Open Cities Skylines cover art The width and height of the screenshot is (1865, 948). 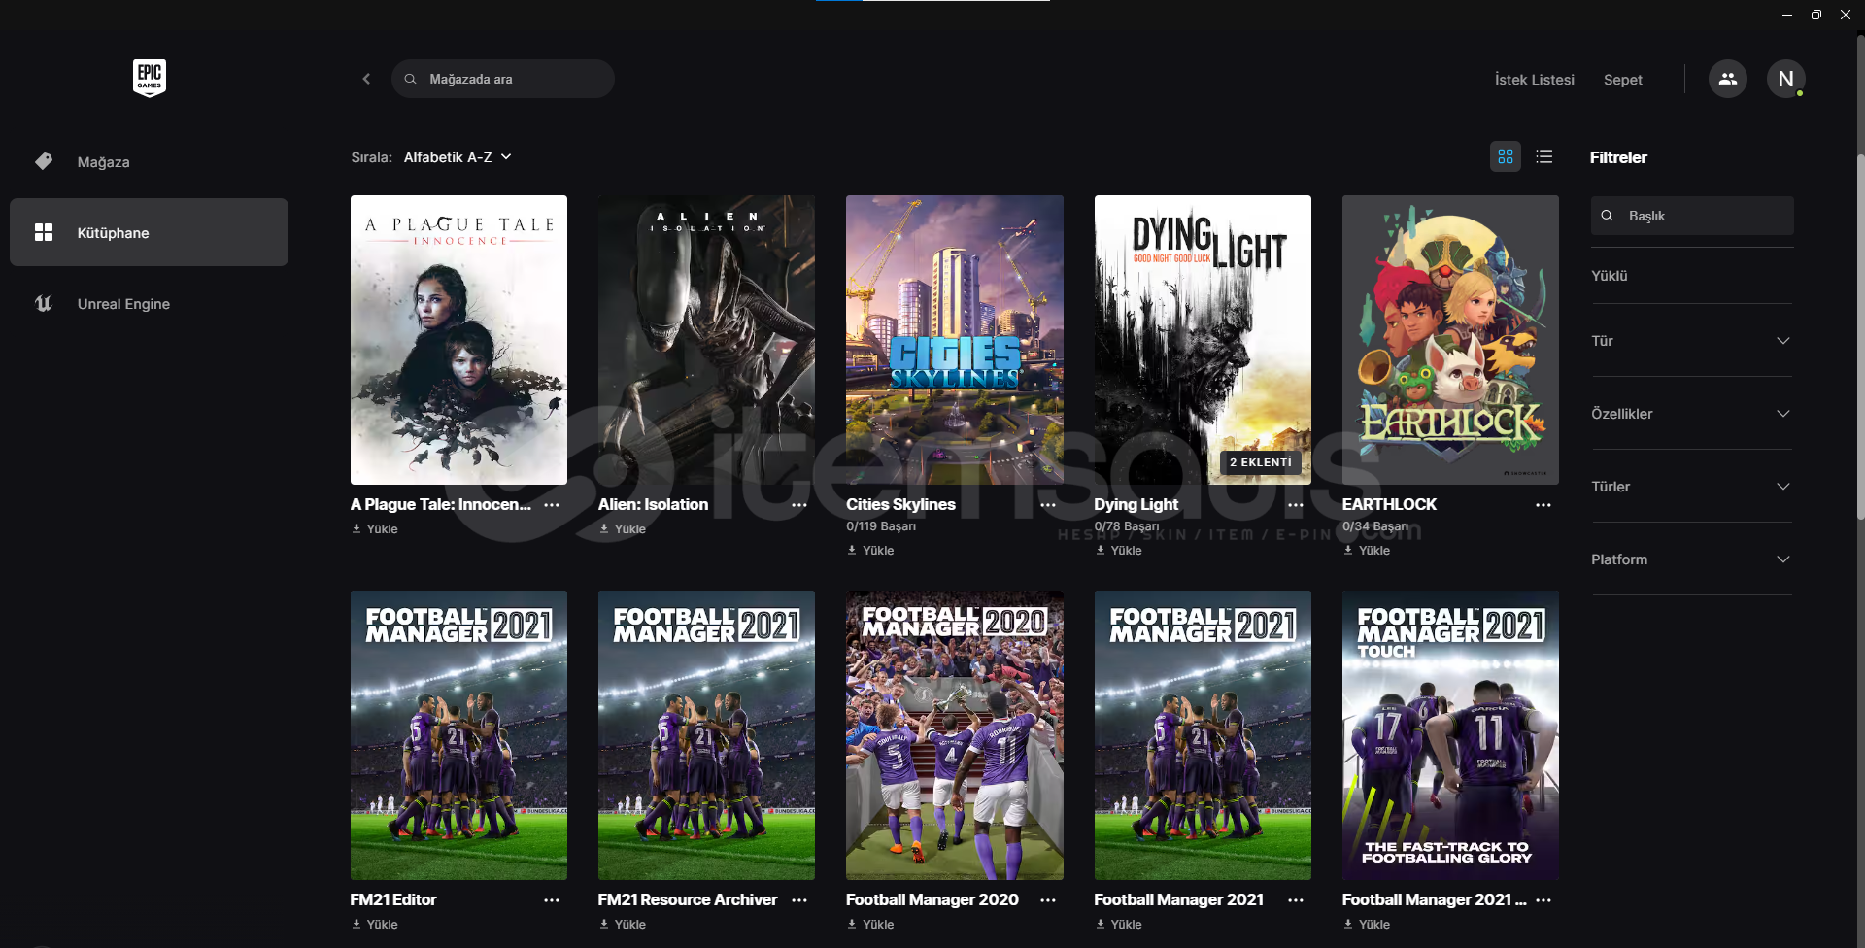(x=955, y=340)
